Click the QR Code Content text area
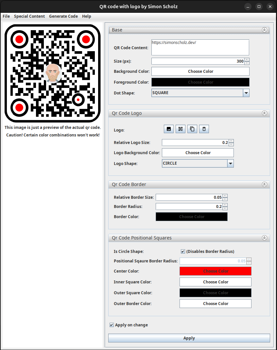 click(200, 48)
